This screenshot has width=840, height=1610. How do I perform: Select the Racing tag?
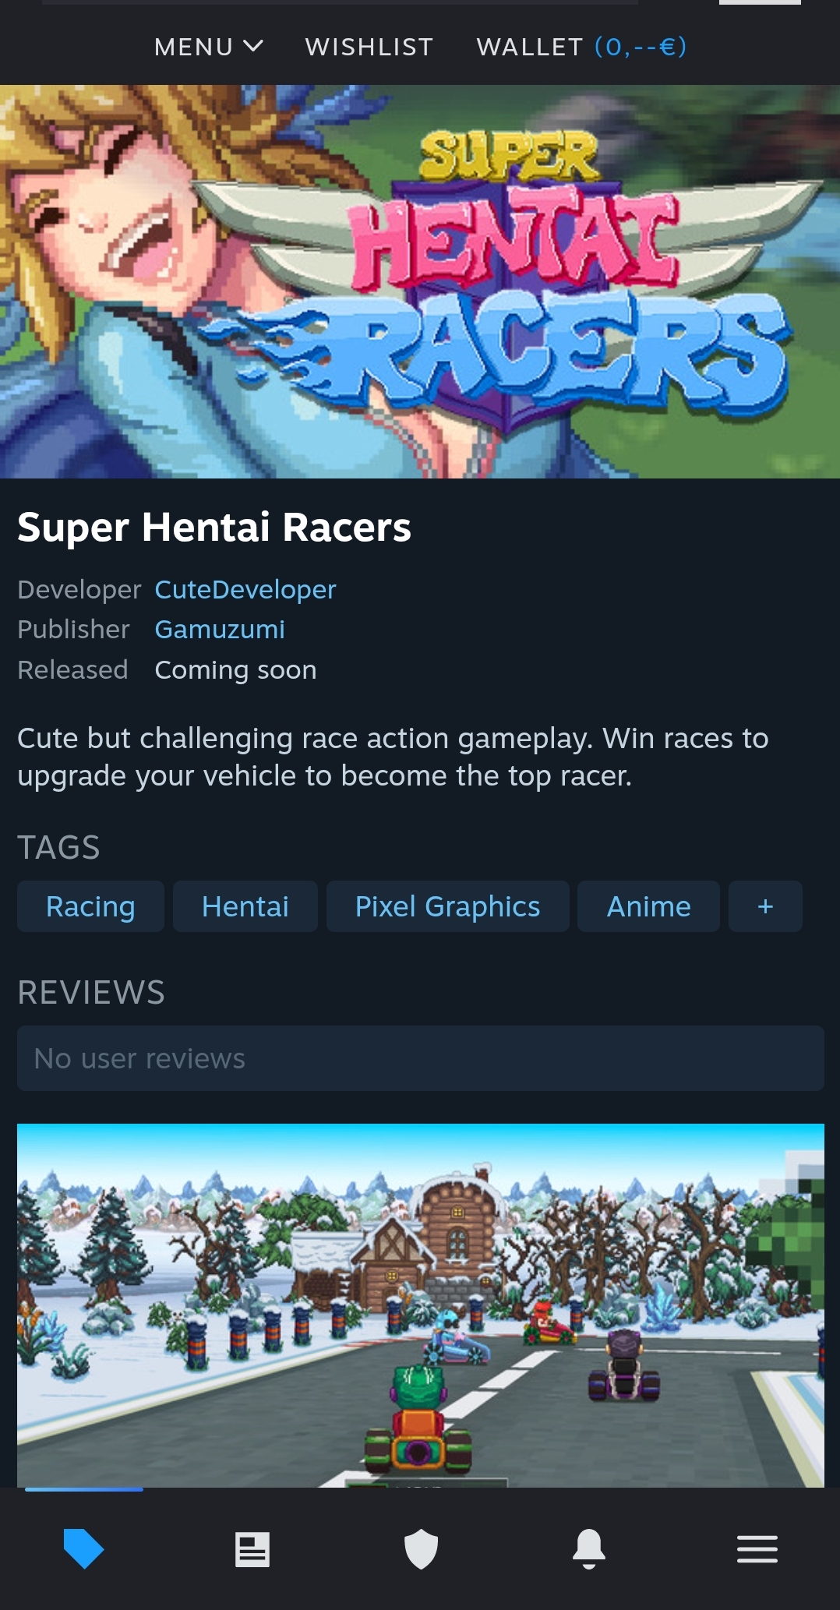click(x=90, y=906)
